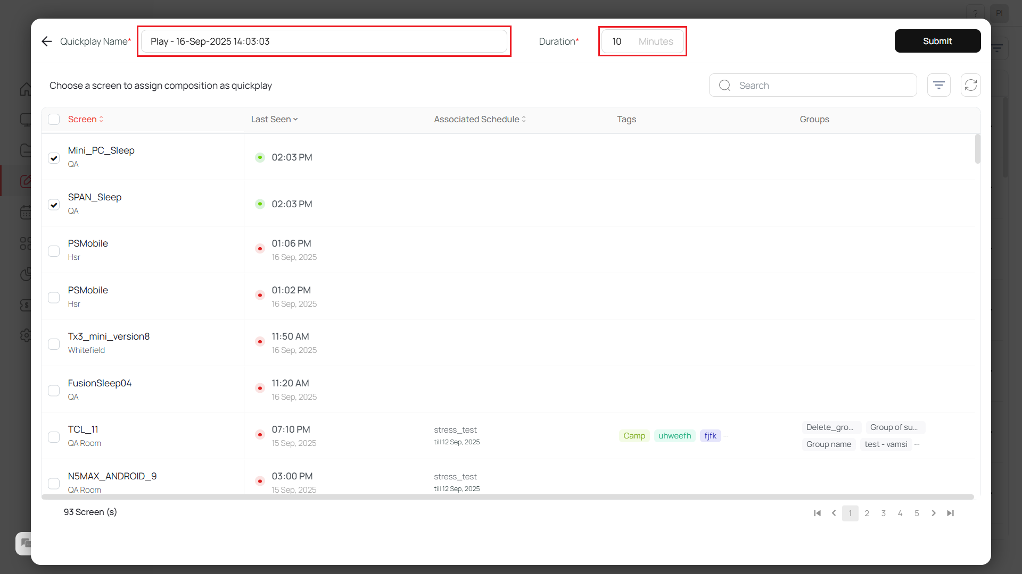Uncheck the Mini_PC_Sleep screen checkbox

pyautogui.click(x=54, y=158)
